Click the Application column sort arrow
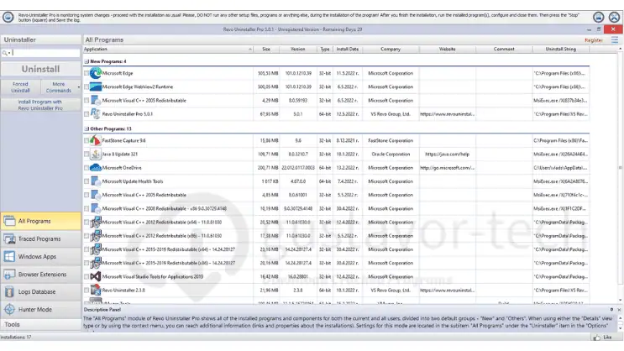The width and height of the screenshot is (624, 351). click(250, 50)
